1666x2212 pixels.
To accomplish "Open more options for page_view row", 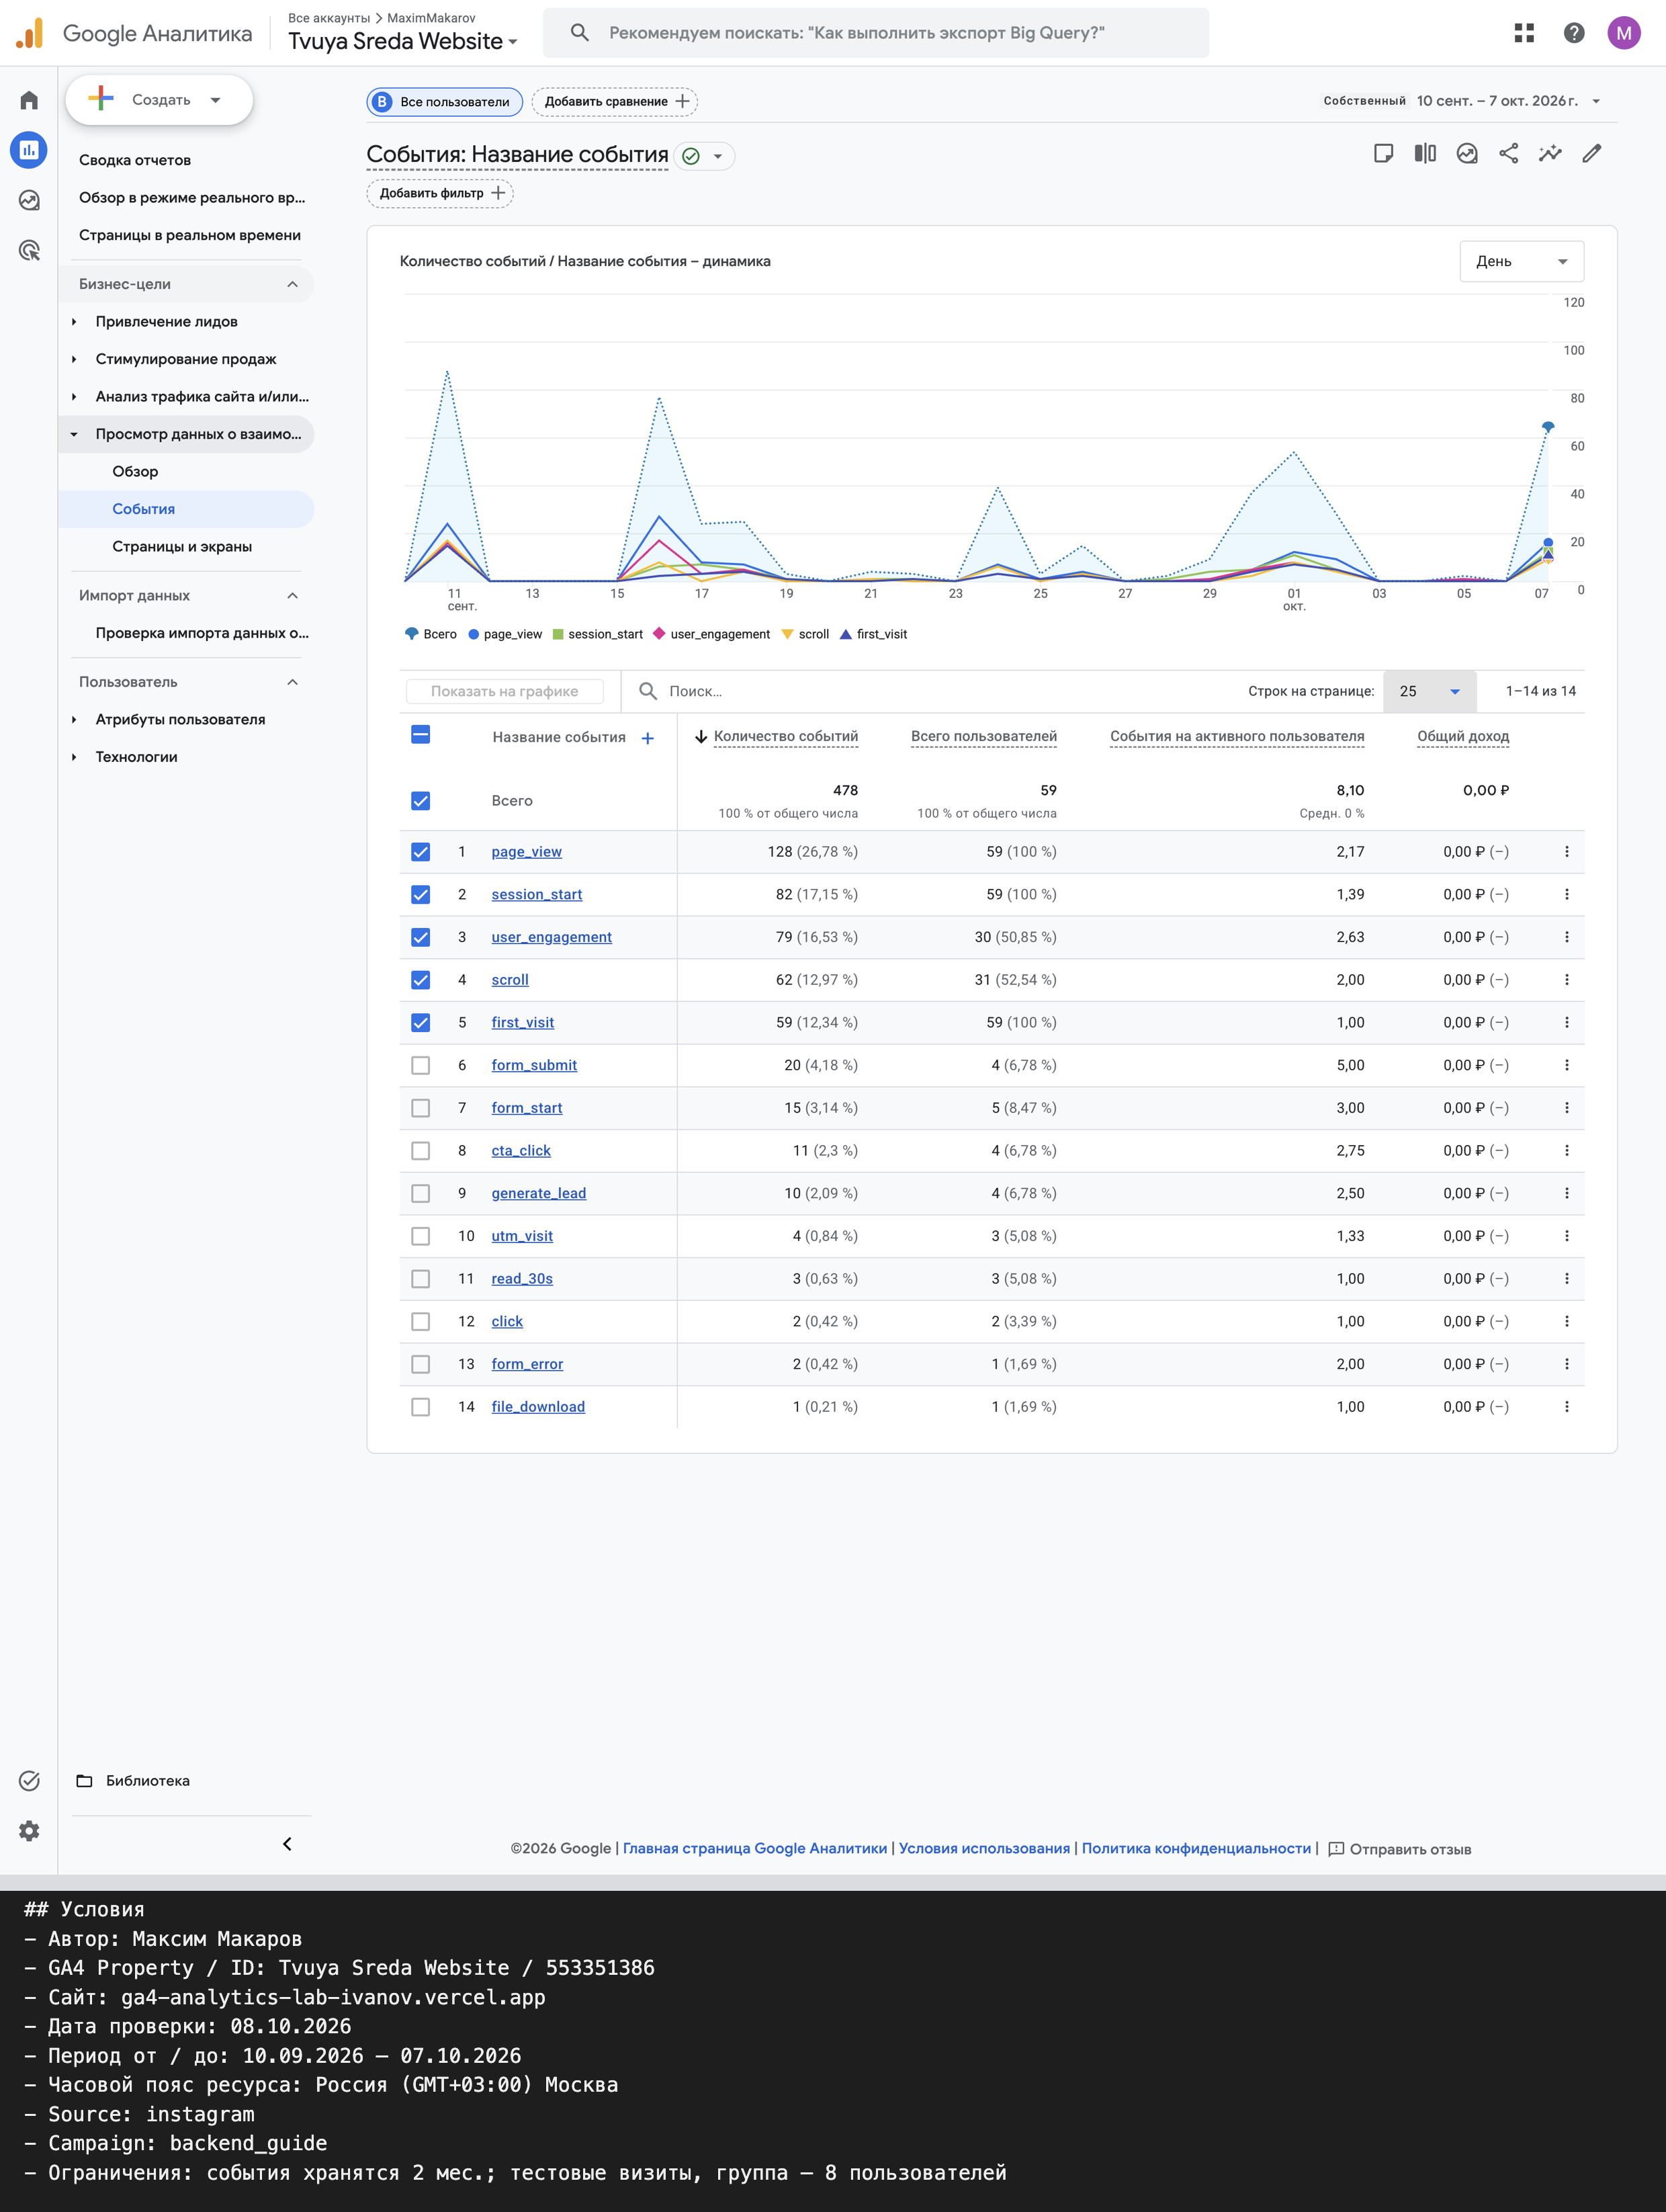I will (x=1566, y=852).
